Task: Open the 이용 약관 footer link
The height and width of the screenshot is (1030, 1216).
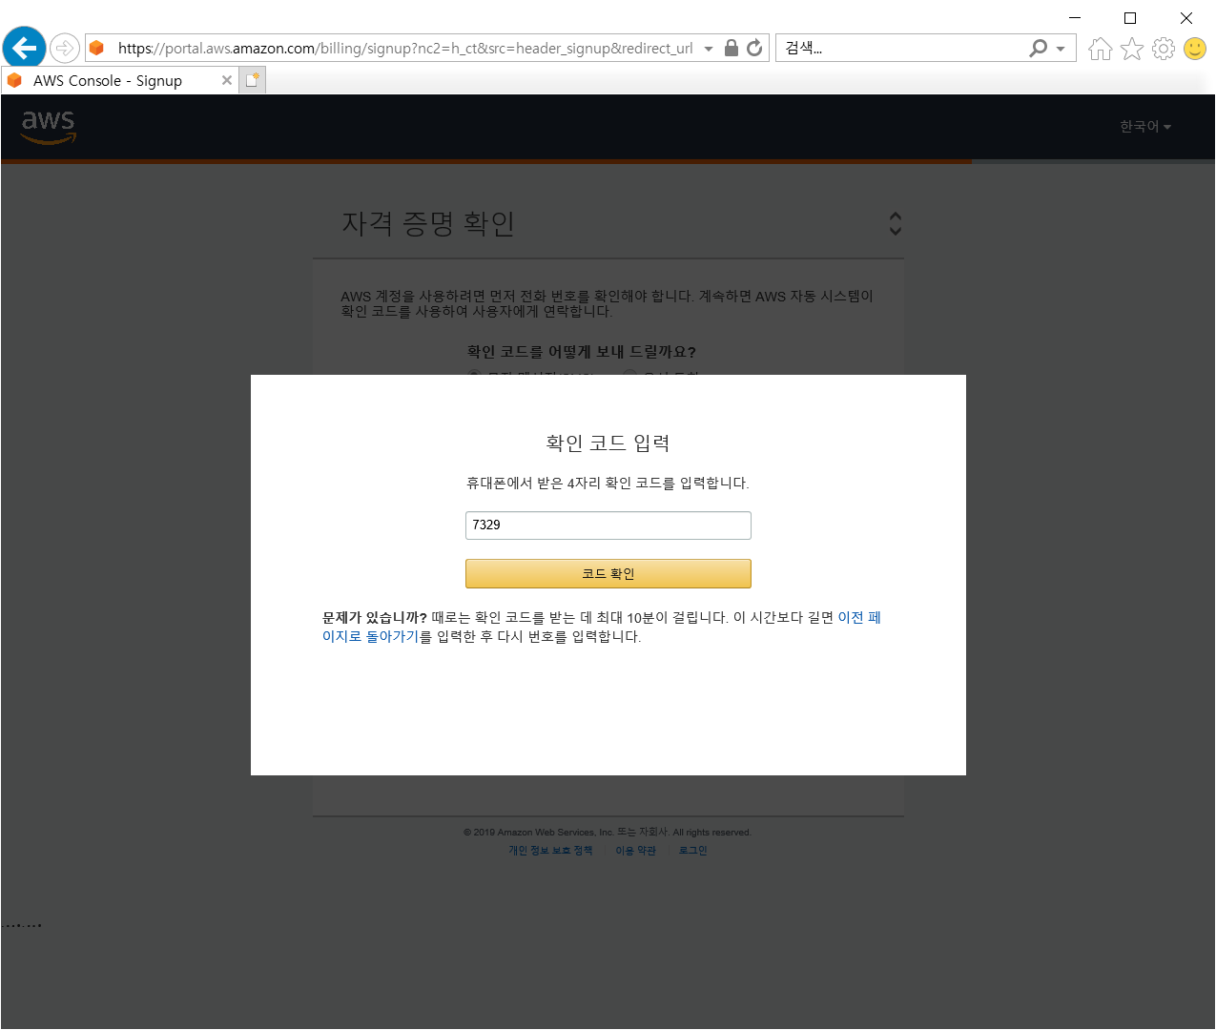Action: point(636,851)
